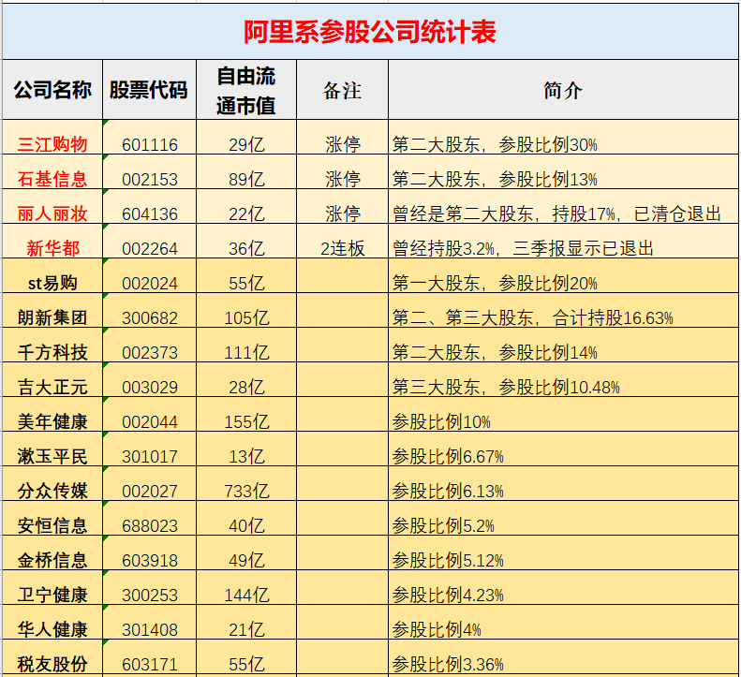The width and height of the screenshot is (741, 677).
Task: Select the 朗新集团 company cell
Action: [x=52, y=310]
